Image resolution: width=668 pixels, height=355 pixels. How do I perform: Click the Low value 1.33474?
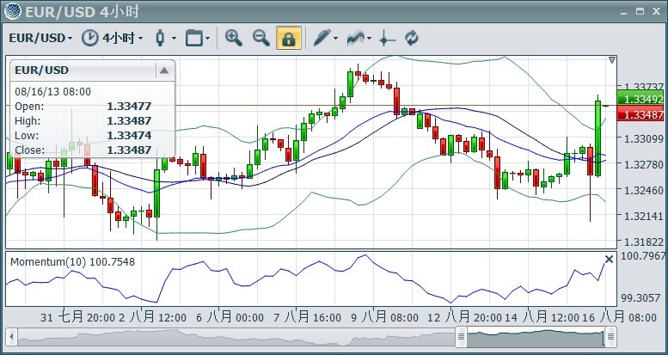129,136
